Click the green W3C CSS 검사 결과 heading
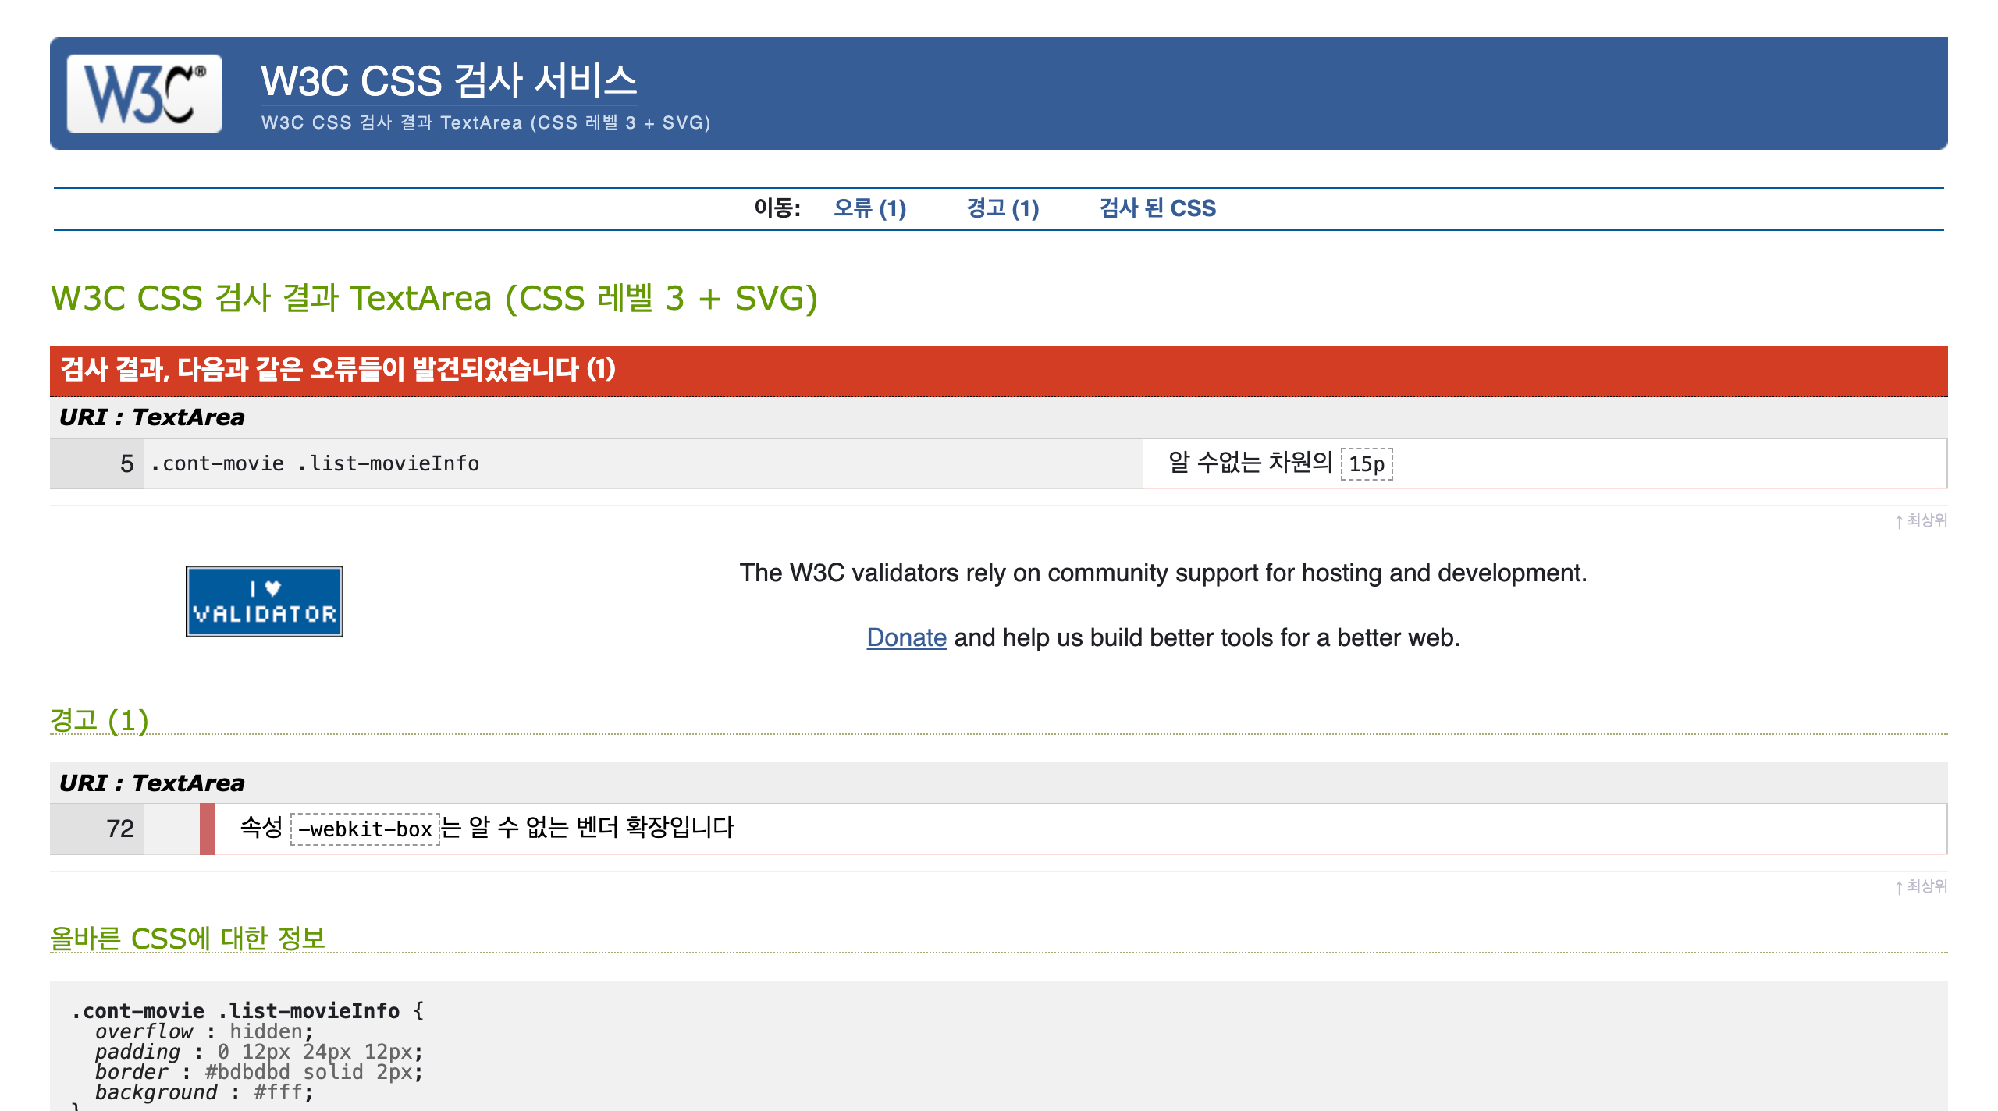The width and height of the screenshot is (1998, 1111). click(x=434, y=299)
